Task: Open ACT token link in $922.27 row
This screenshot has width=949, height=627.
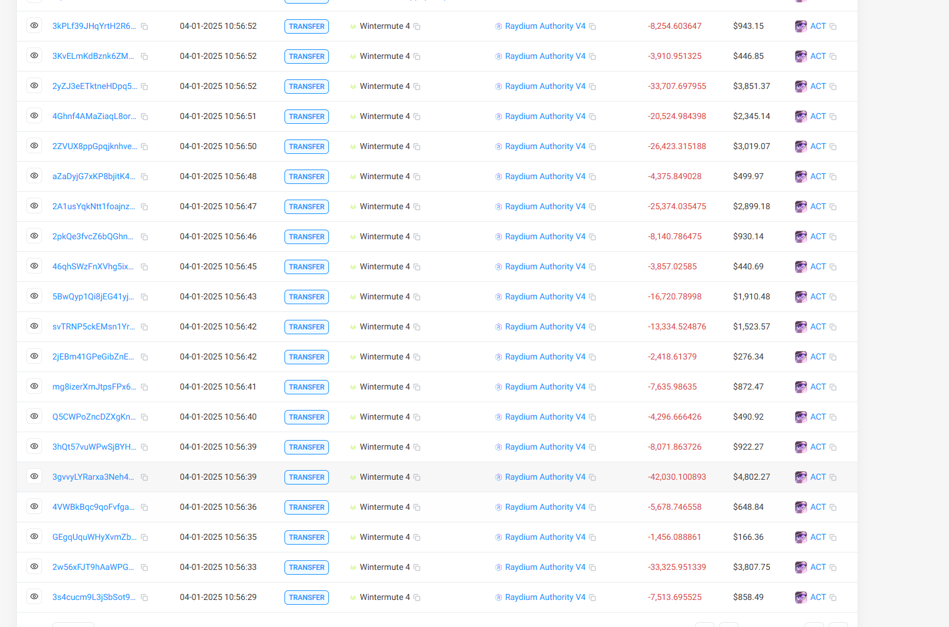Action: (818, 447)
